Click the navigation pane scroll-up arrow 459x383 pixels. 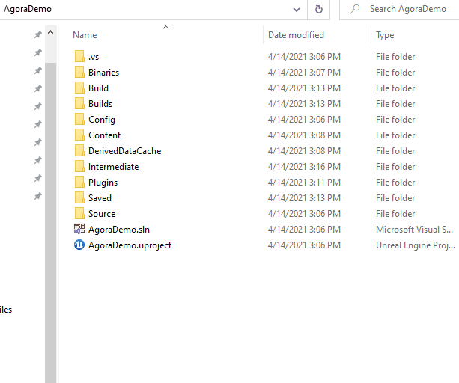(51, 32)
